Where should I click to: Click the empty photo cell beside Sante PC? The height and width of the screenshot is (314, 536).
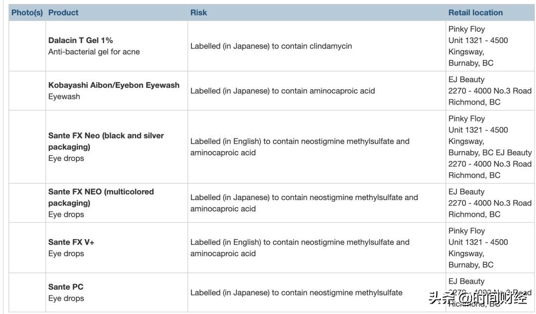(27, 292)
